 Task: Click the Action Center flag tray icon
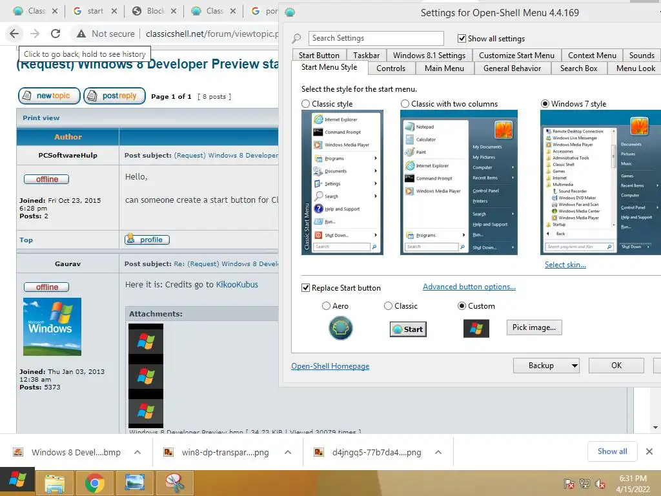click(569, 483)
